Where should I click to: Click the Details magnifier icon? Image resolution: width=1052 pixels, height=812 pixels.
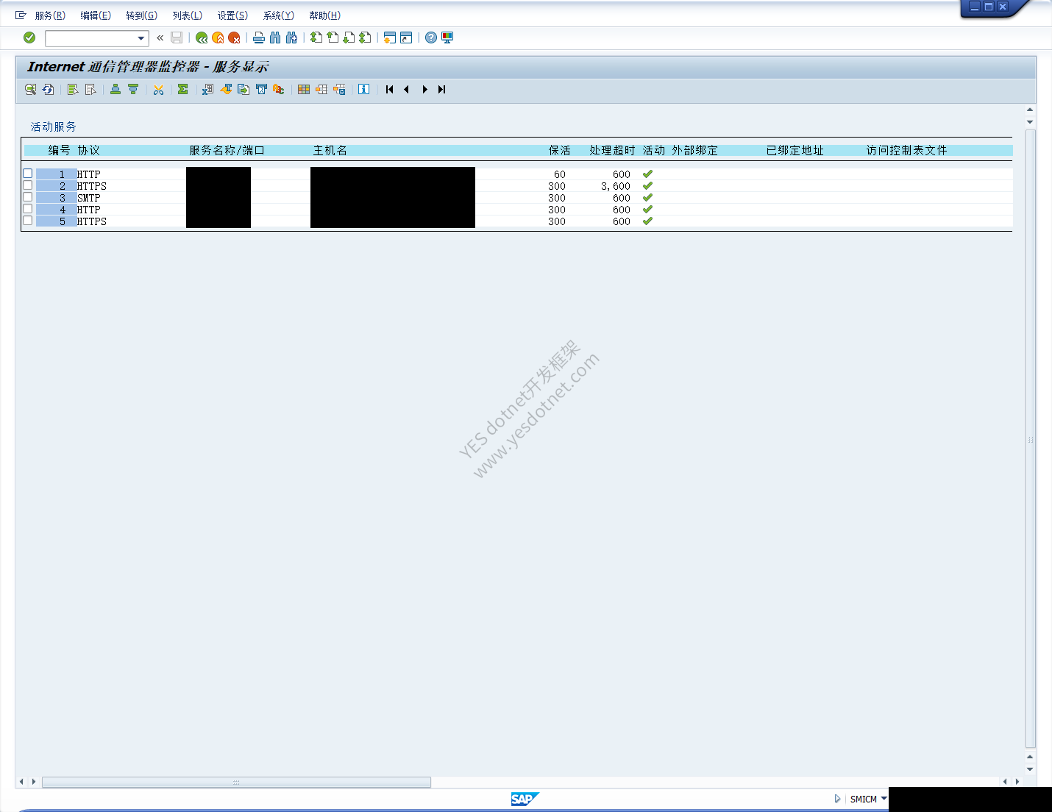click(x=30, y=89)
